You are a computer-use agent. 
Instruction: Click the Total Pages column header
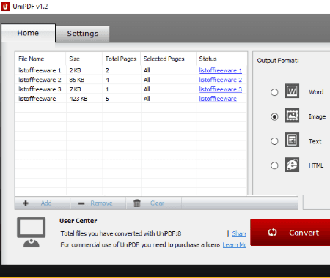(121, 59)
